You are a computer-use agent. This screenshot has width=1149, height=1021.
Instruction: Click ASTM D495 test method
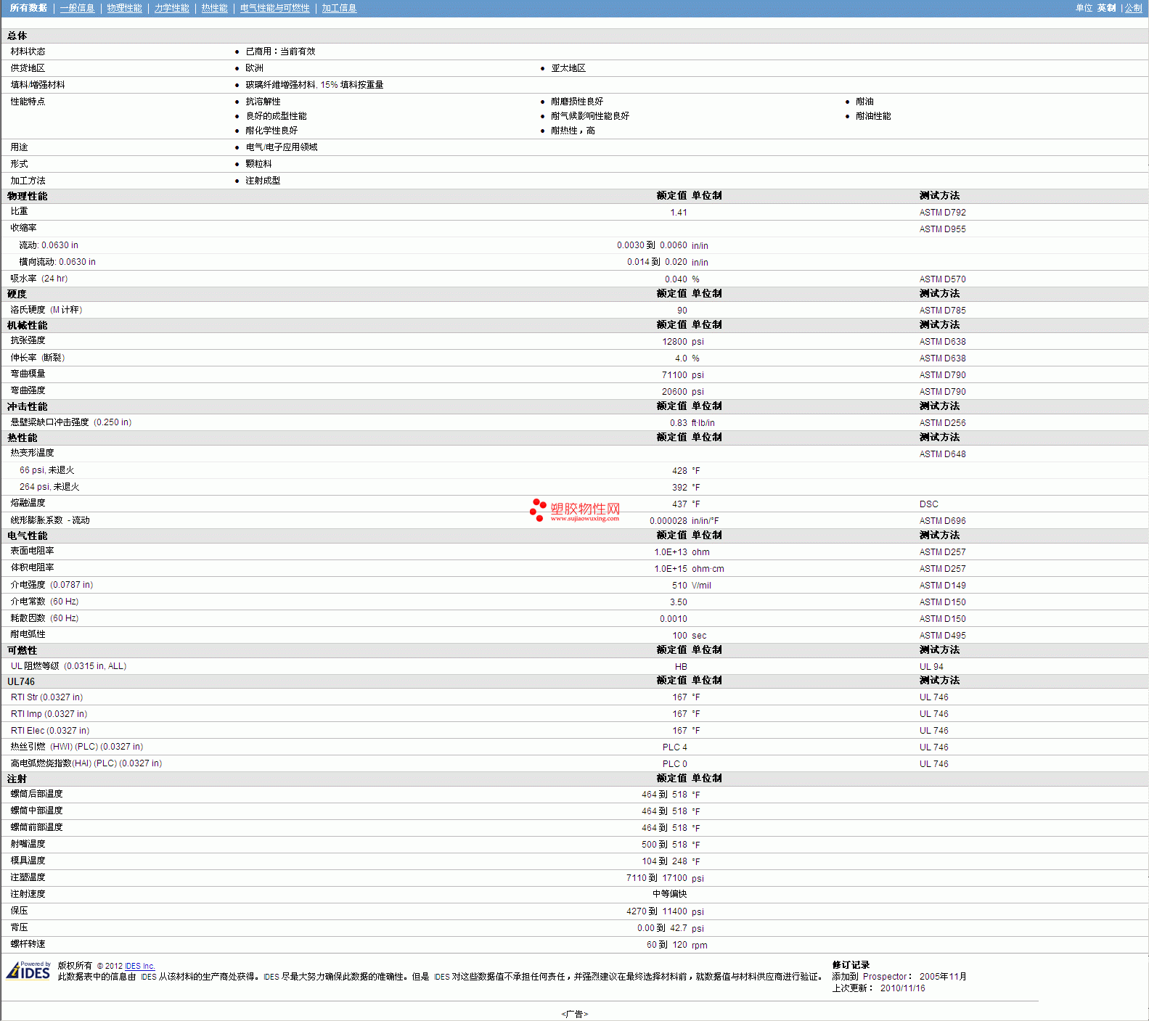942,636
